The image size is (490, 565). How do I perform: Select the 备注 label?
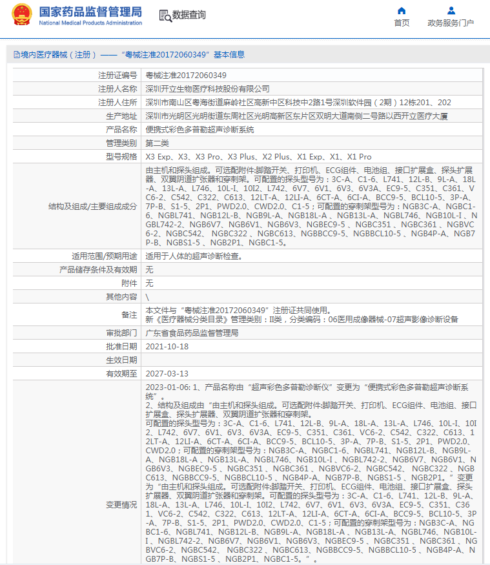pos(129,315)
